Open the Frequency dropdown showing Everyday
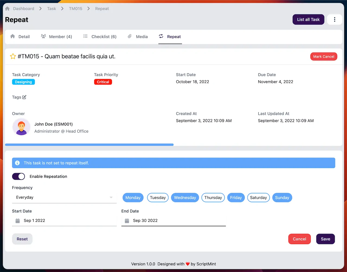Image resolution: width=347 pixels, height=272 pixels. pyautogui.click(x=65, y=197)
